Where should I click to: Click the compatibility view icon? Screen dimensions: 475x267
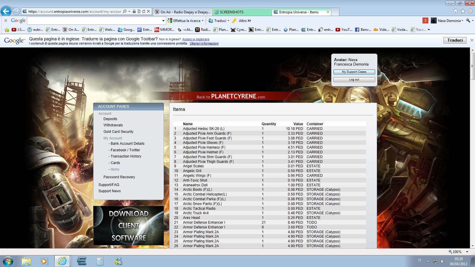click(x=139, y=12)
